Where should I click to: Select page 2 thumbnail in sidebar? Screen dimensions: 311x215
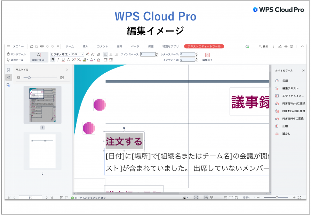click(42, 151)
